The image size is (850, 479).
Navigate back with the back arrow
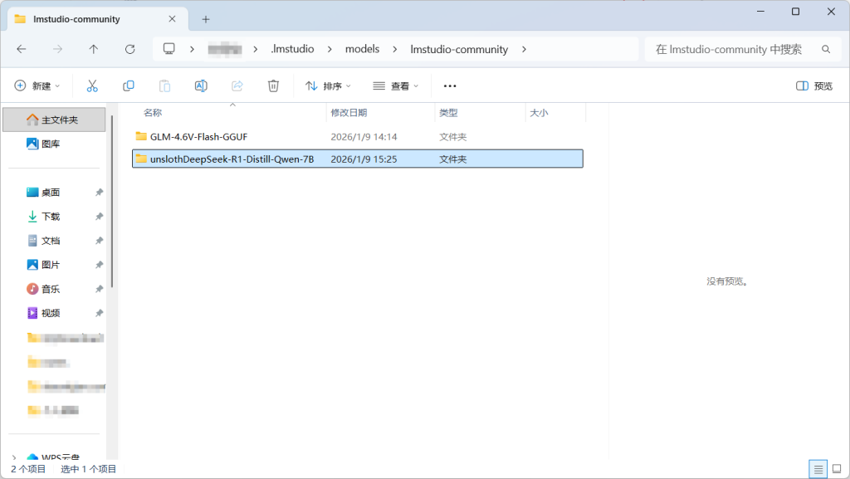click(x=22, y=49)
